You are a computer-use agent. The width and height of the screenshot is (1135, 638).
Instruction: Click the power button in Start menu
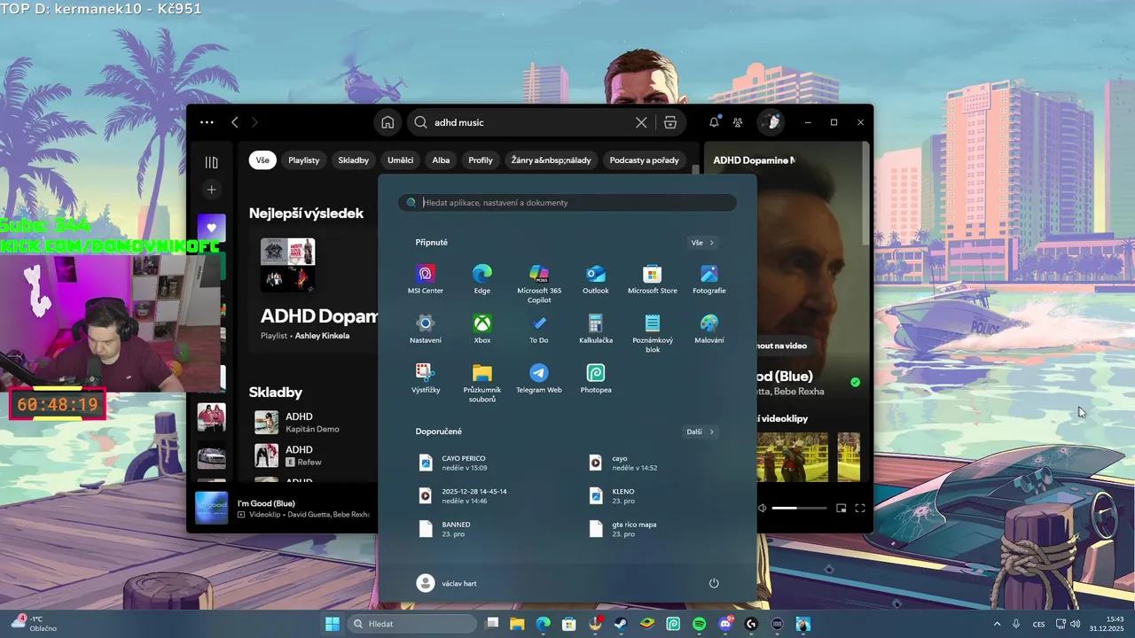pos(714,583)
